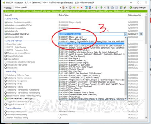The height and width of the screenshot is (124, 151).
Task: Open the Profiles dropdown arrow
Action: point(60,7)
